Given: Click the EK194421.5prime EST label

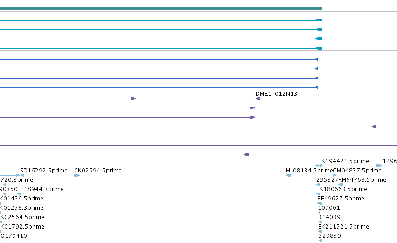Looking at the screenshot, I should tap(343, 161).
